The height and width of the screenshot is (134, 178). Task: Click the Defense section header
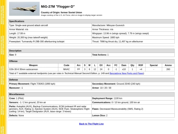91,80
